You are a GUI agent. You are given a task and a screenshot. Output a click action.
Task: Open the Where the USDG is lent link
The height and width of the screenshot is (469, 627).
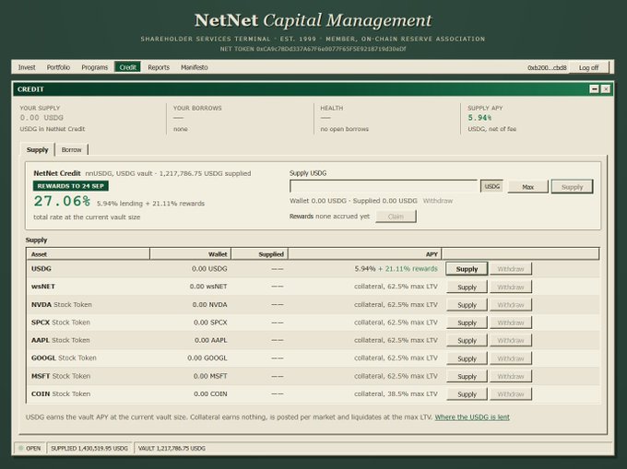point(472,417)
